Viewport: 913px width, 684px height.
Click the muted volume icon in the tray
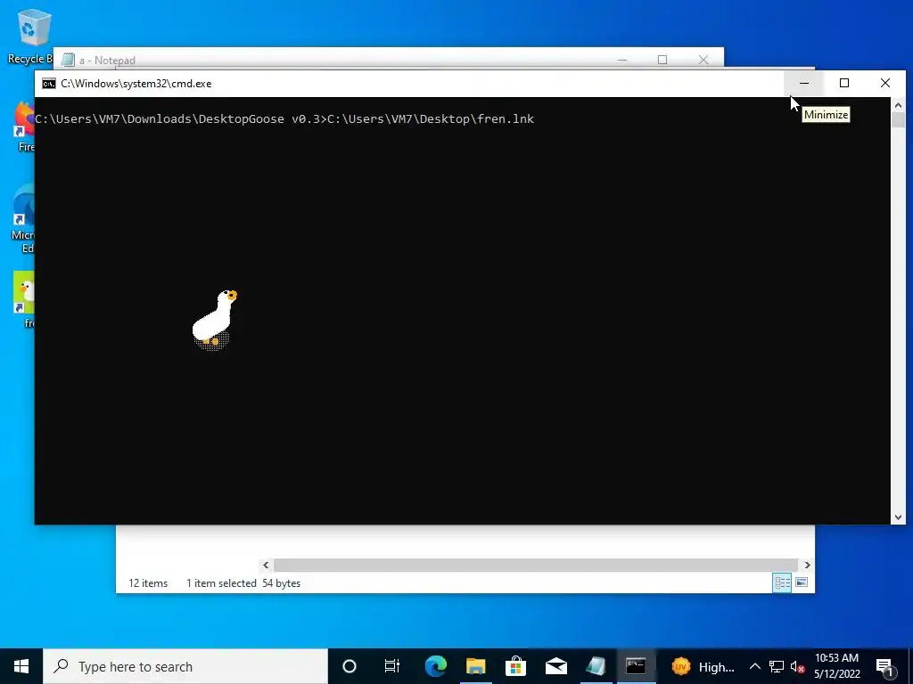[x=797, y=666]
